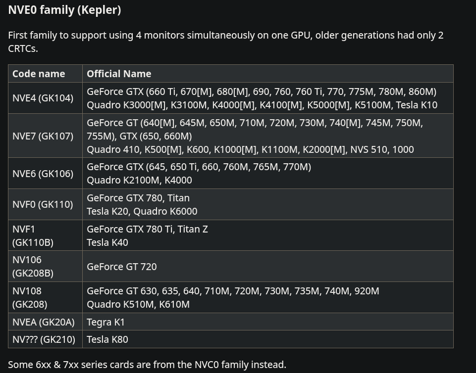Screen dimensions: 476x373
Task: Click the Official Name column header
Action: (x=119, y=74)
